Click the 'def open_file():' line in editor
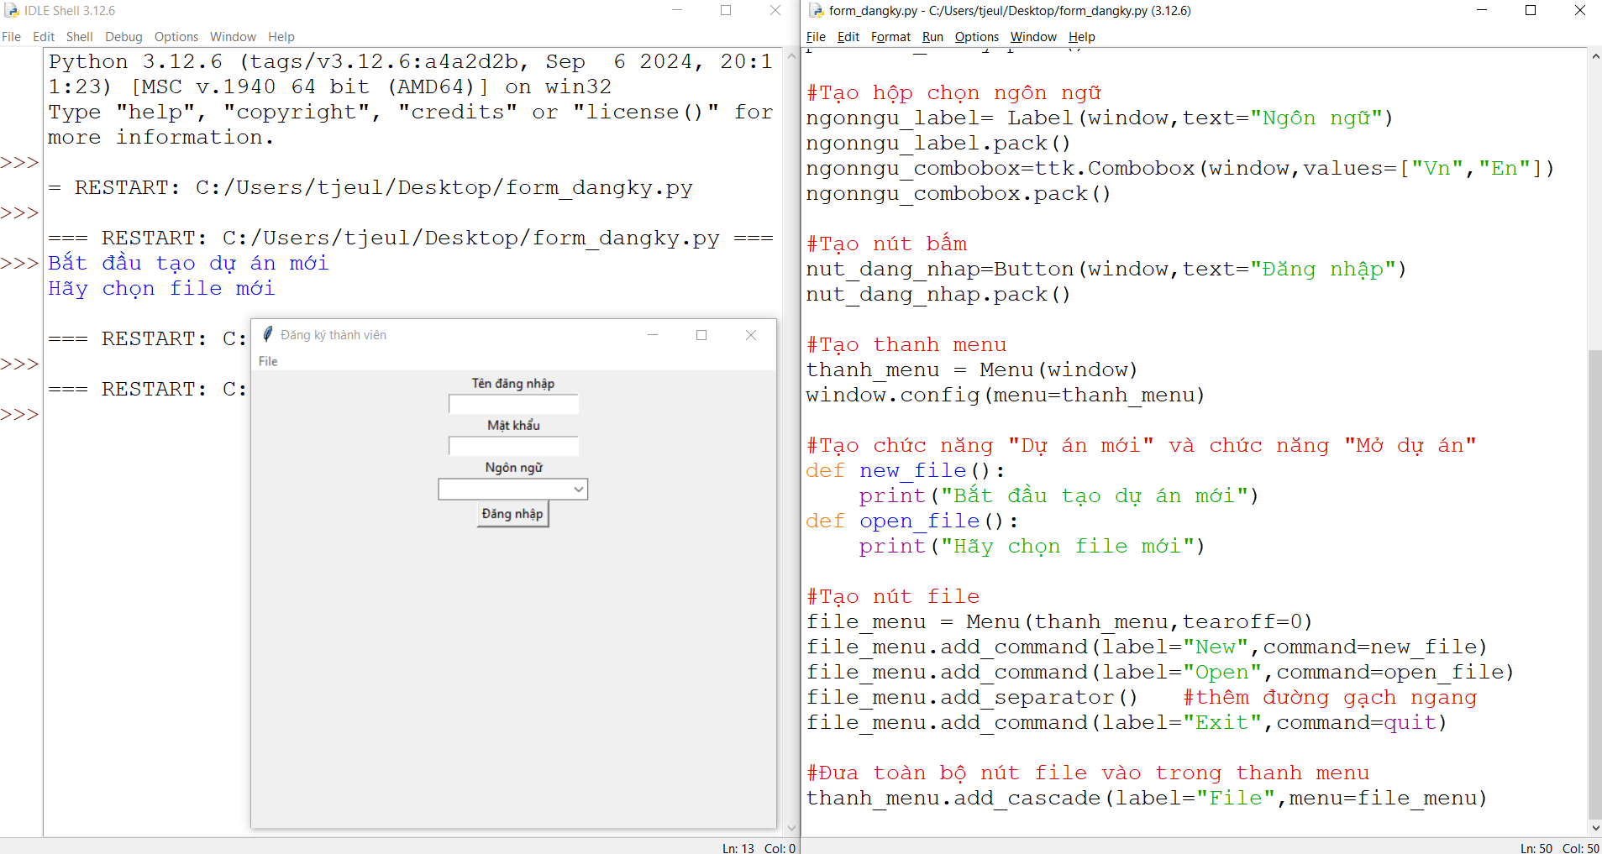This screenshot has width=1602, height=854. coord(912,521)
